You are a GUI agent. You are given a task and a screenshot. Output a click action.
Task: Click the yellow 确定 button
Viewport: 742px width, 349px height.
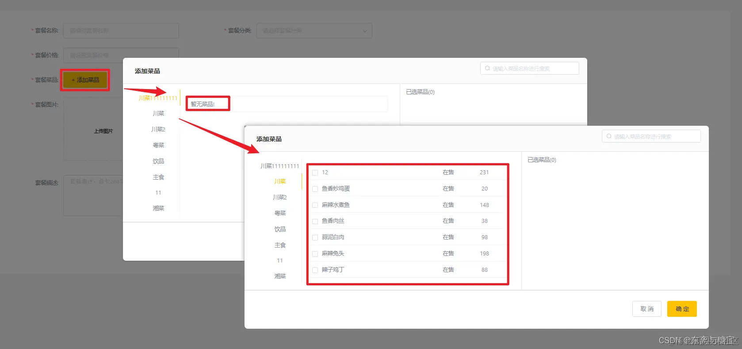coord(682,309)
